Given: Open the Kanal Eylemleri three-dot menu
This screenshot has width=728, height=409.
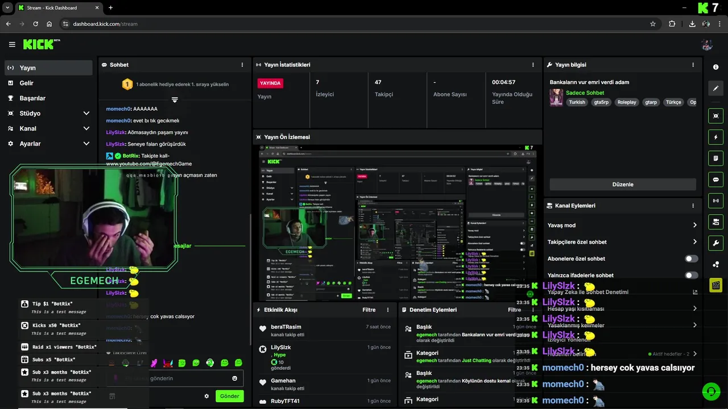Looking at the screenshot, I should (693, 206).
